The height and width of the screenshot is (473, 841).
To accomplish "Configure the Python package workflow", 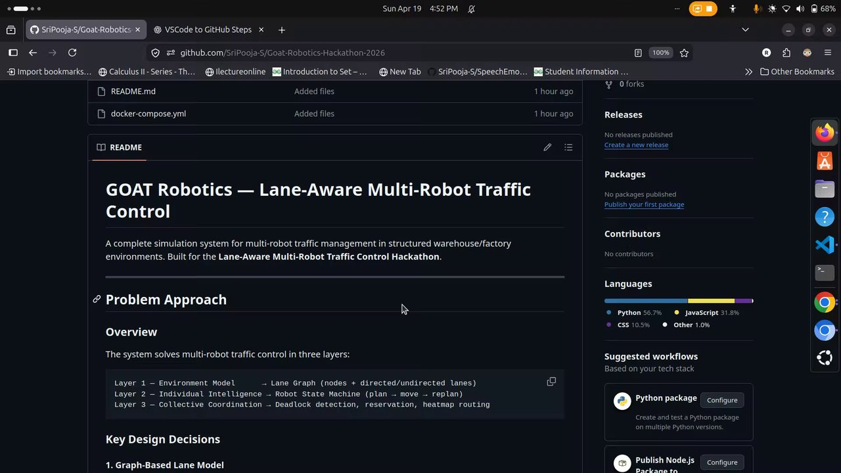I will [x=722, y=400].
